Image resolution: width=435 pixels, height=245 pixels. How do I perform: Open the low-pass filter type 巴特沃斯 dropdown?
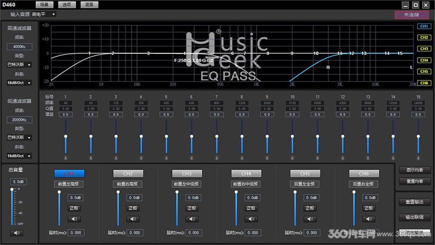pos(19,137)
